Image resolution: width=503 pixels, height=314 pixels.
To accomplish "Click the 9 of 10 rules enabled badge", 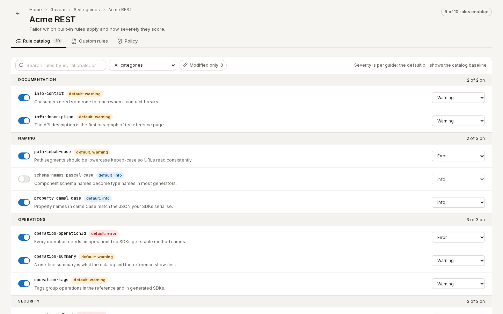I will coord(466,12).
